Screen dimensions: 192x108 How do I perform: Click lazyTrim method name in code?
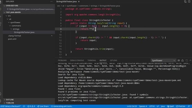coord(102,23)
